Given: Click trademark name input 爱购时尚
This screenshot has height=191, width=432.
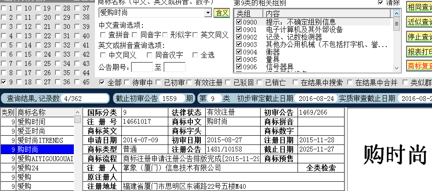Looking at the screenshot, I should tap(152, 13).
